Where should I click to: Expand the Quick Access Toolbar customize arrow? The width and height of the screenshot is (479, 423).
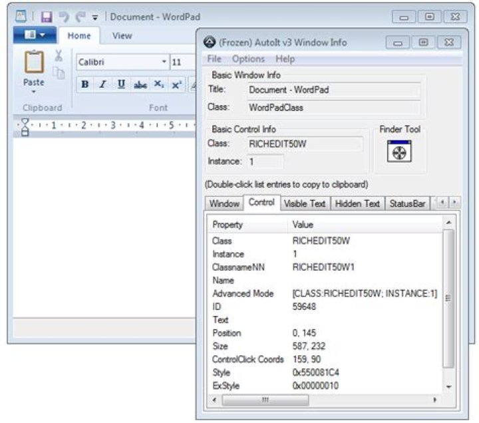point(95,17)
